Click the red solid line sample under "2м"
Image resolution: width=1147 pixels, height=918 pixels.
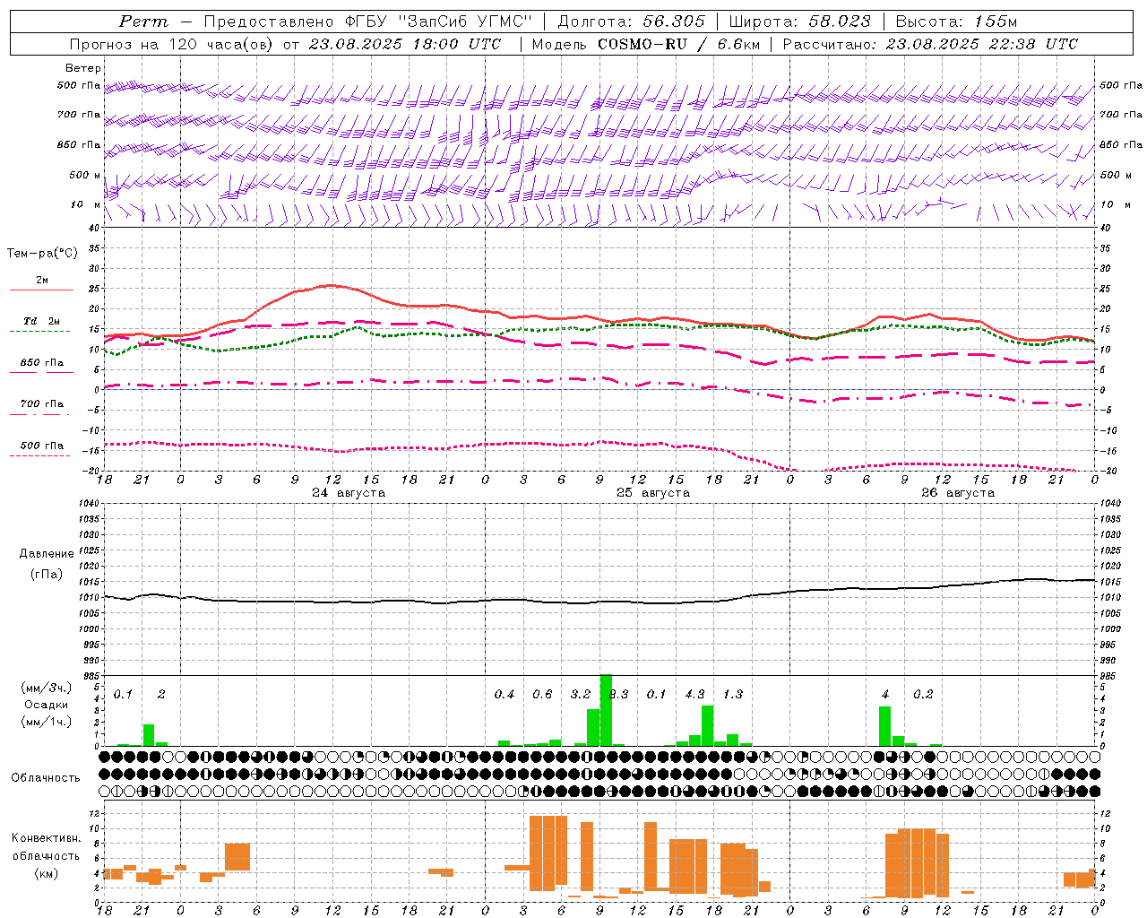click(x=42, y=290)
